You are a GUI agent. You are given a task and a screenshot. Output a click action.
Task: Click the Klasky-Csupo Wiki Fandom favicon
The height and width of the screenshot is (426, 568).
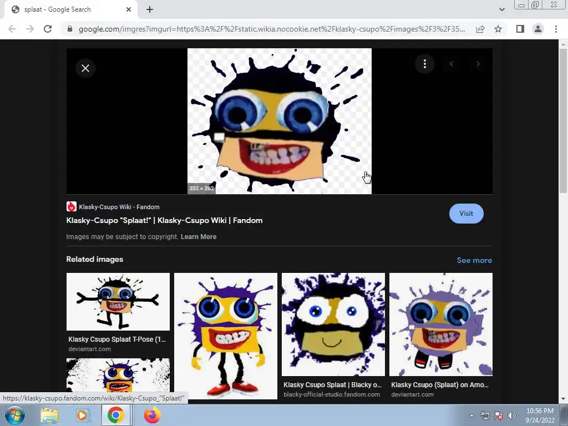click(72, 206)
